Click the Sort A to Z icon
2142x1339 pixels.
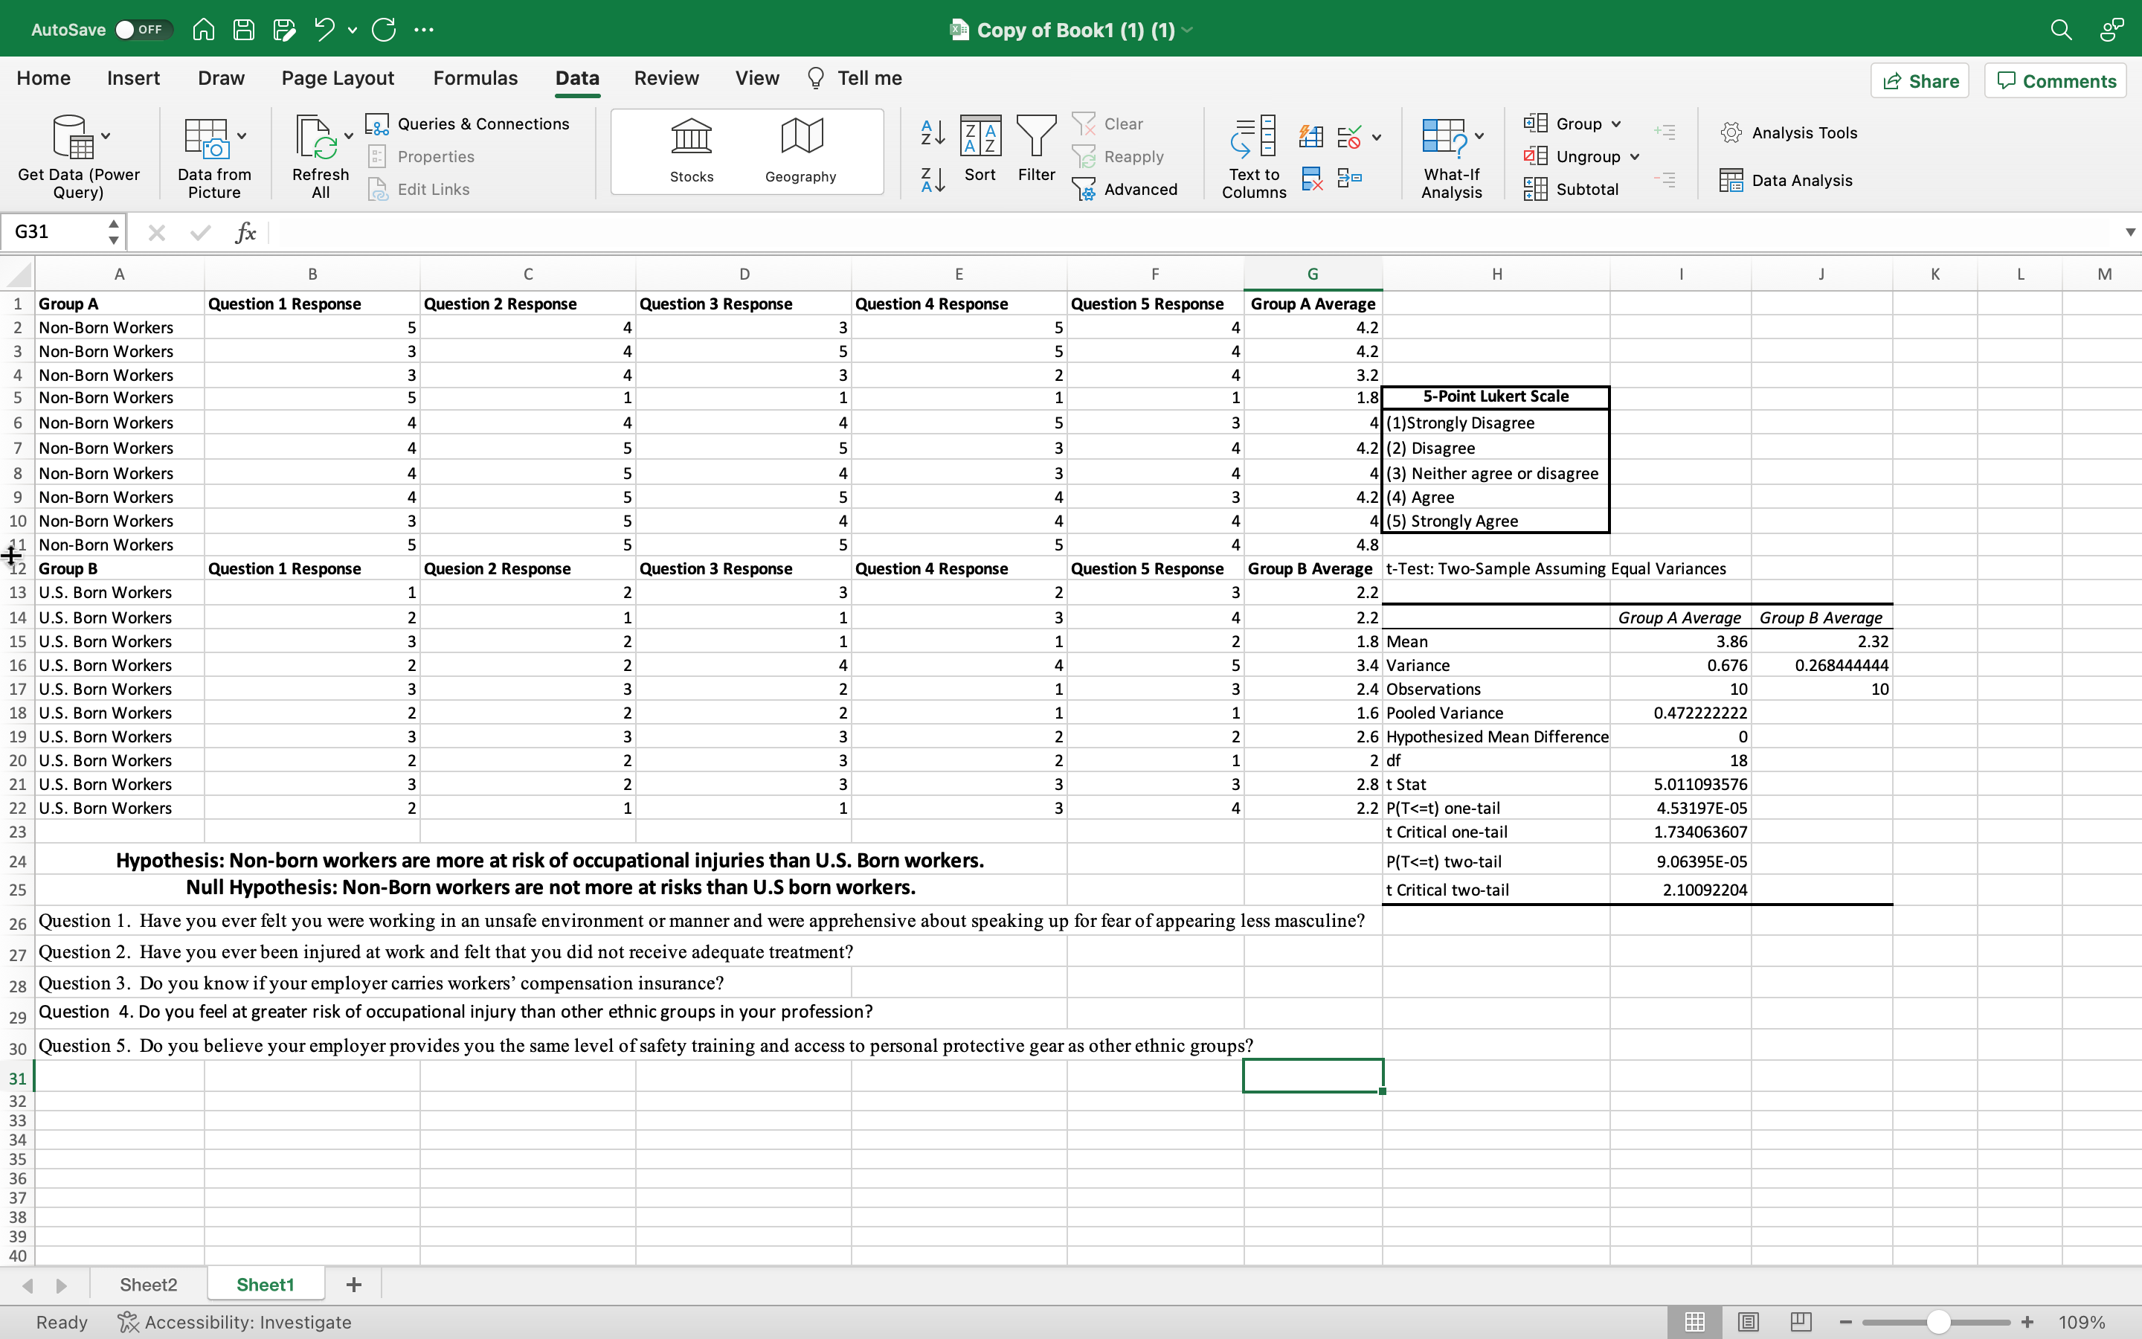[x=932, y=133]
